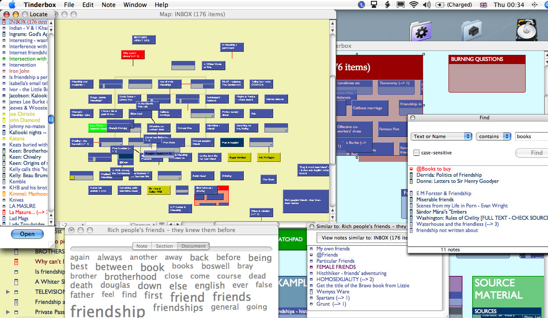Open the volume control in the menu bar
This screenshot has width=548, height=318.
click(426, 5)
